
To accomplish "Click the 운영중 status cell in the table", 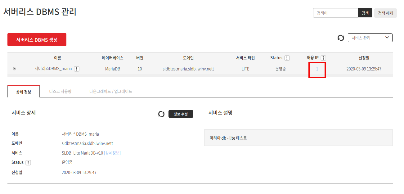I will [x=281, y=69].
